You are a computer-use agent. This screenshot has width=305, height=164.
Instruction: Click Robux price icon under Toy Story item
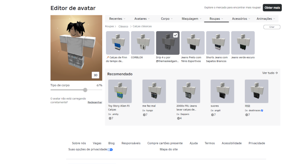click(x=110, y=118)
